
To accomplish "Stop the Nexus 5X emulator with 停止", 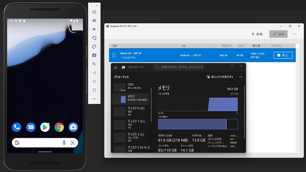I will [x=283, y=55].
